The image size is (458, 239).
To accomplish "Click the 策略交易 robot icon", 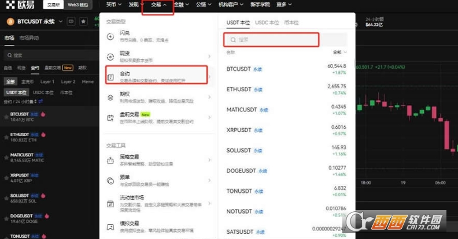I will point(110,160).
